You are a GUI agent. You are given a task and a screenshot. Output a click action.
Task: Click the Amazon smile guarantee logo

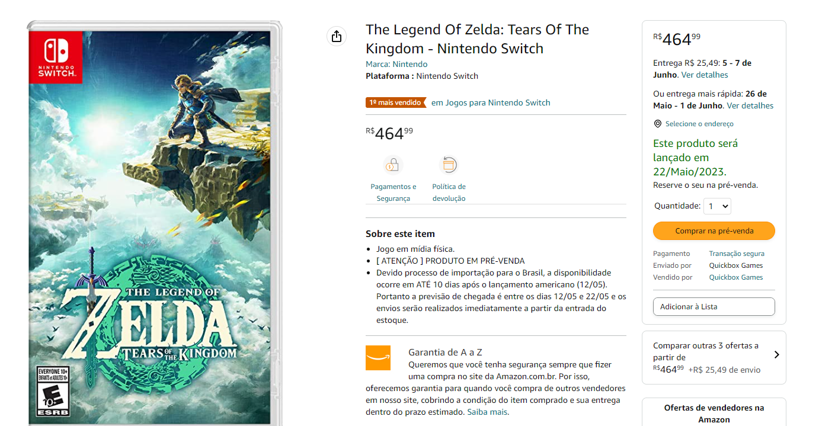(x=378, y=358)
